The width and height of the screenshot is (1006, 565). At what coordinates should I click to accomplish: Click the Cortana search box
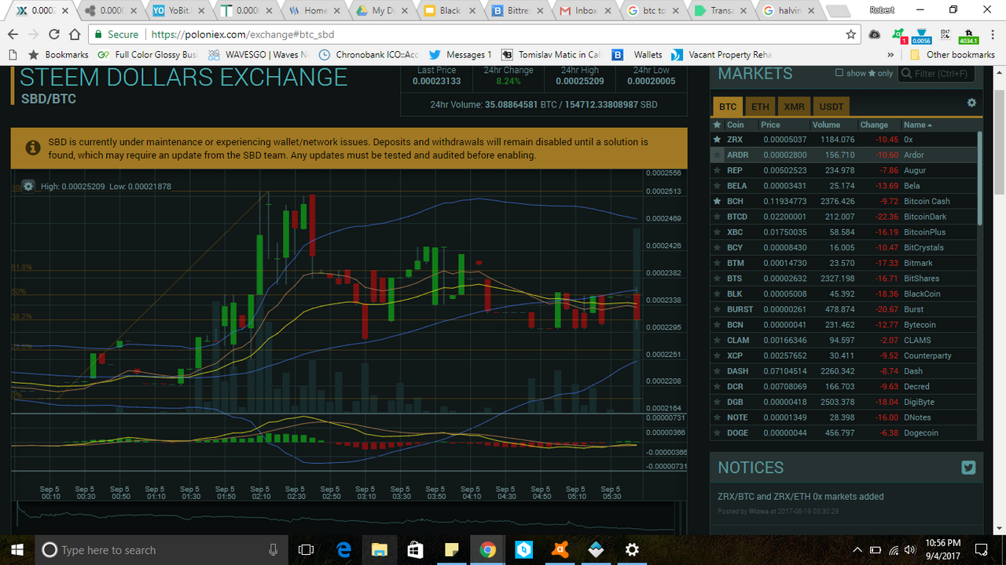coord(161,549)
